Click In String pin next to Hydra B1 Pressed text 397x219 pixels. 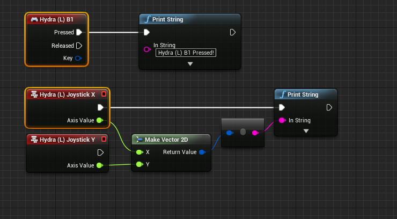(x=147, y=49)
